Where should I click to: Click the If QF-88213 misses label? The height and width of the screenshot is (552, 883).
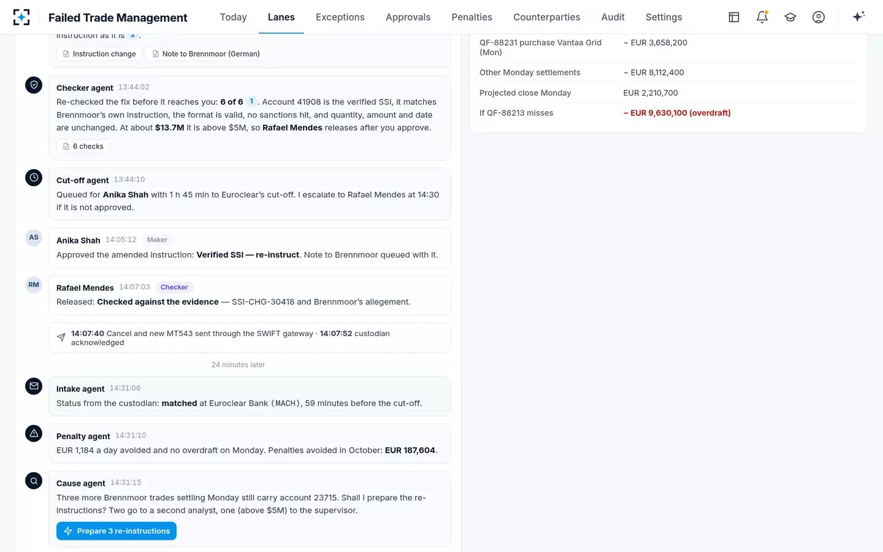pyautogui.click(x=516, y=113)
